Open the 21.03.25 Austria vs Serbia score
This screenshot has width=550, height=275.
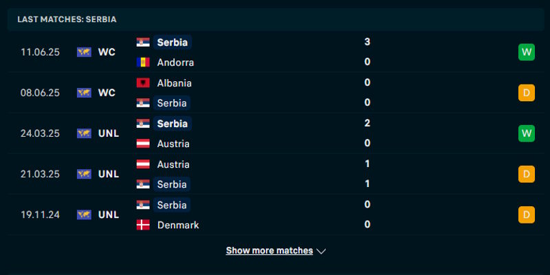pos(368,174)
